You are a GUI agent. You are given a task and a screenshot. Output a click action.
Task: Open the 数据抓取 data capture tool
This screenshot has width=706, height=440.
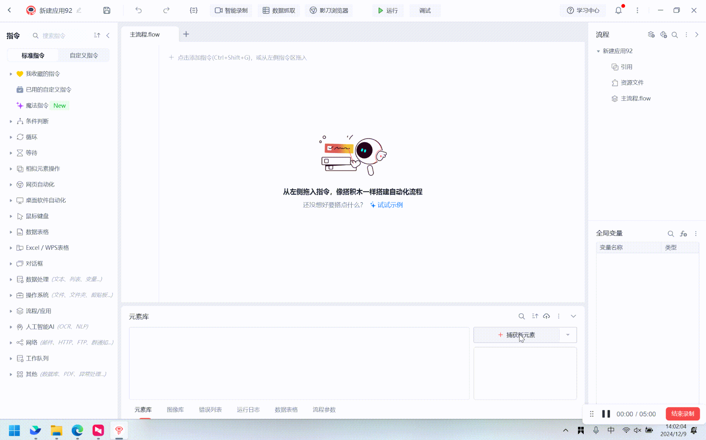pyautogui.click(x=279, y=10)
